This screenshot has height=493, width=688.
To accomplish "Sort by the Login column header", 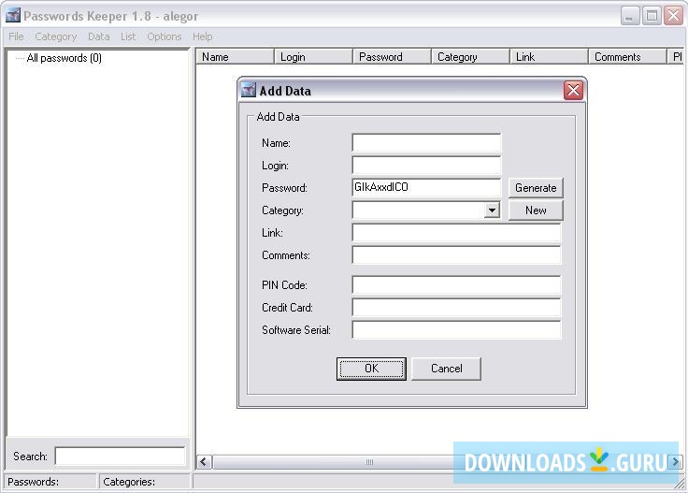I will (x=314, y=57).
